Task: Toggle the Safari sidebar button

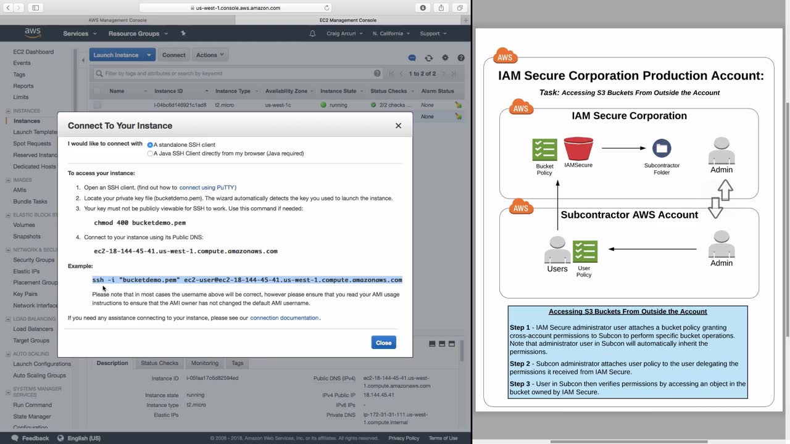Action: click(x=35, y=8)
